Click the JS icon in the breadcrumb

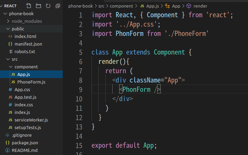point(142,6)
